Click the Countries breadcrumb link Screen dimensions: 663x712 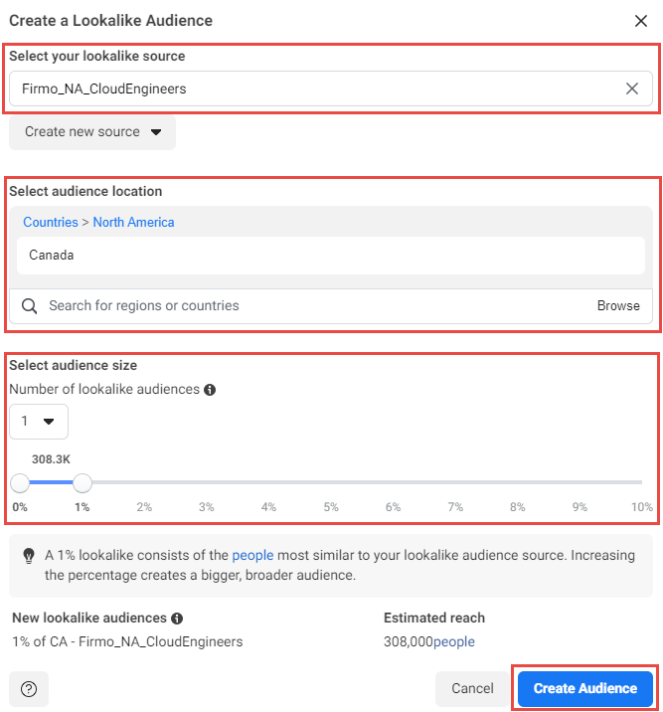point(51,223)
